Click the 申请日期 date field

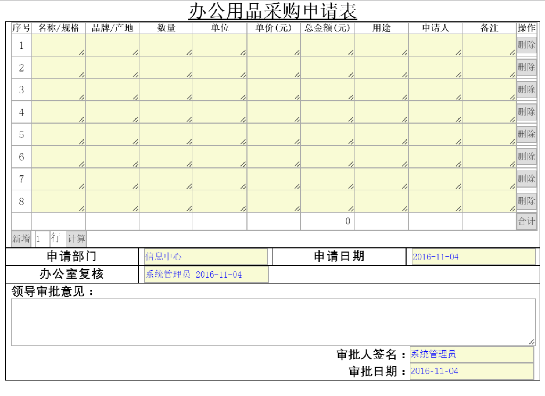(x=473, y=257)
